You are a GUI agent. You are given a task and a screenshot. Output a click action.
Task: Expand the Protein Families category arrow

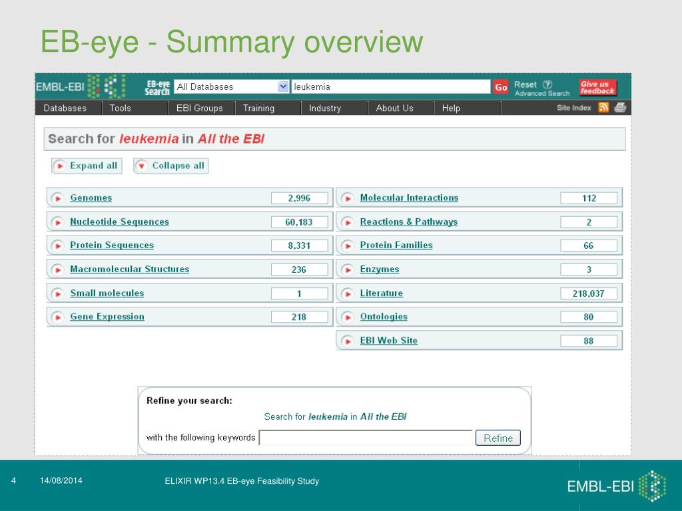point(347,246)
